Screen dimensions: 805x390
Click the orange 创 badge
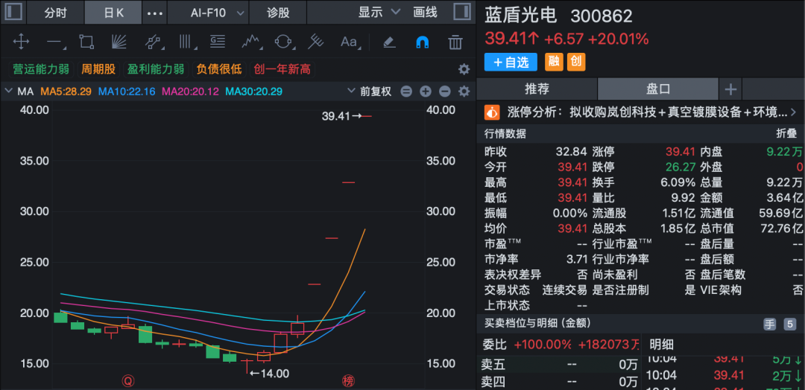click(x=576, y=63)
